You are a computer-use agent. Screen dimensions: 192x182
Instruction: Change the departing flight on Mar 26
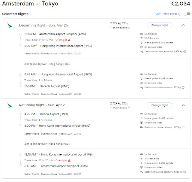[159, 25]
